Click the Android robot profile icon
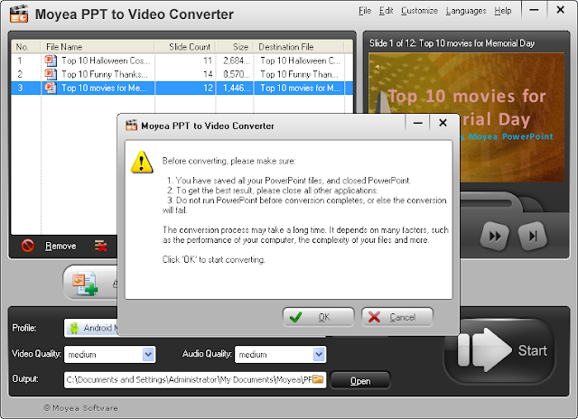The height and width of the screenshot is (419, 578). (74, 328)
